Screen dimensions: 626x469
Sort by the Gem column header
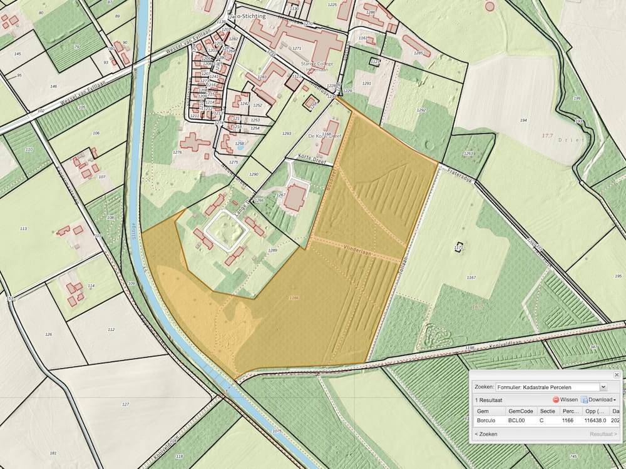483,411
